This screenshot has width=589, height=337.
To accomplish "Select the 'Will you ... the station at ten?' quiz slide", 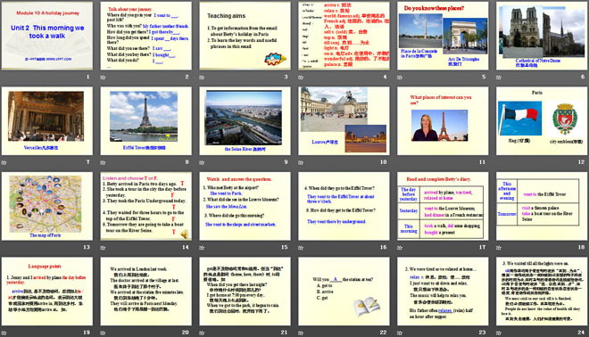I will [344, 292].
